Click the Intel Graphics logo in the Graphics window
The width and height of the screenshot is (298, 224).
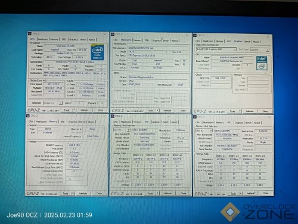[x=262, y=63]
